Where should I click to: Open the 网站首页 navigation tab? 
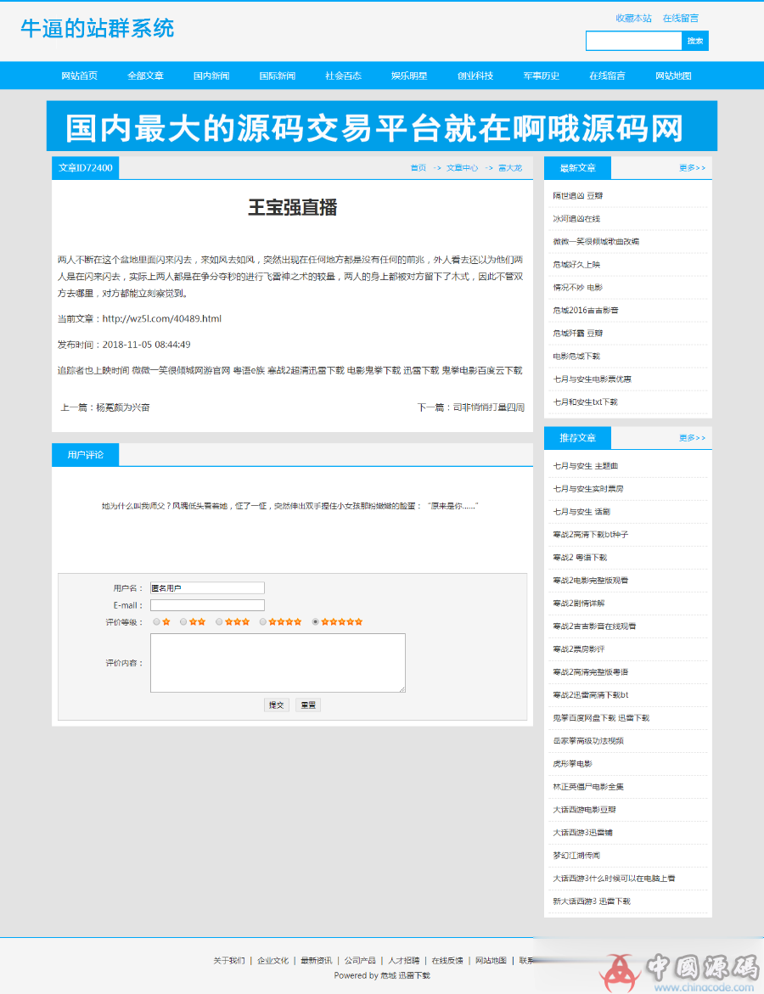click(x=77, y=75)
